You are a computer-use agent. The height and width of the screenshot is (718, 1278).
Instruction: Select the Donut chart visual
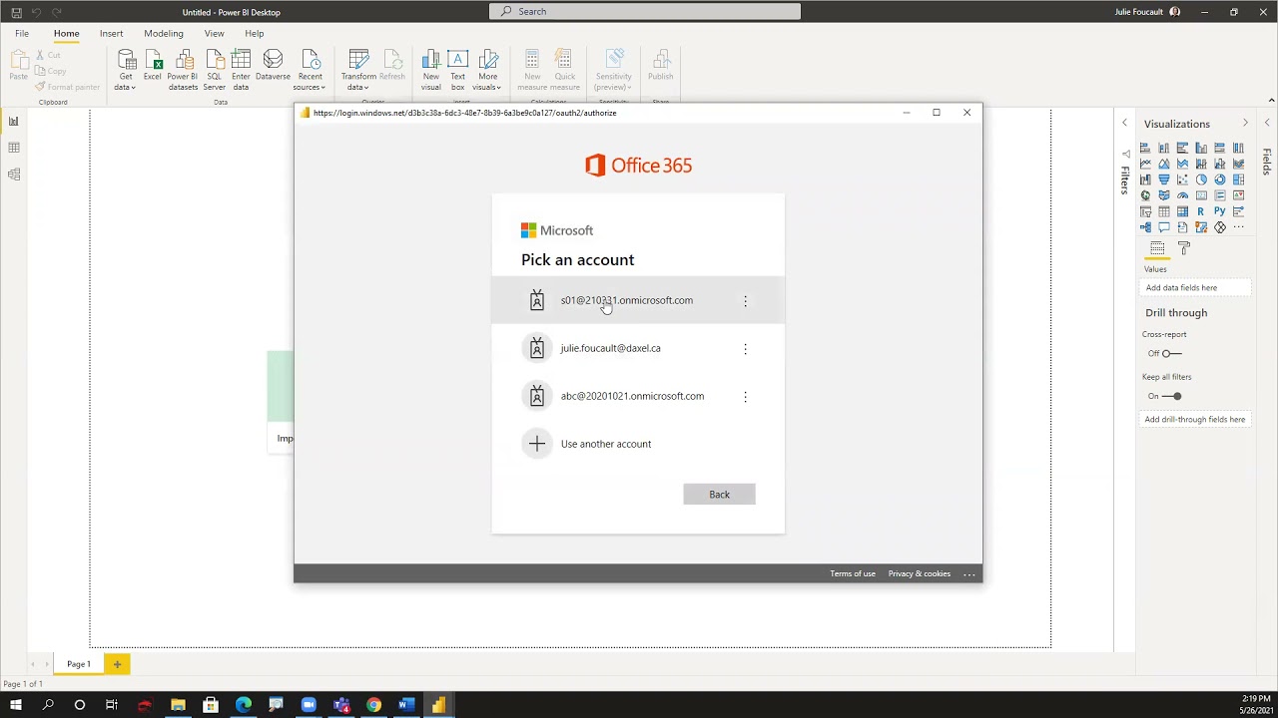pos(1220,179)
